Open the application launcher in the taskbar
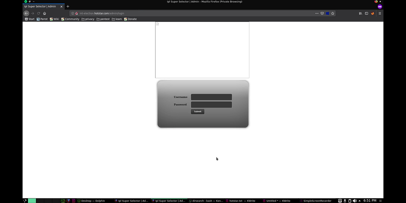 (x=25, y=201)
